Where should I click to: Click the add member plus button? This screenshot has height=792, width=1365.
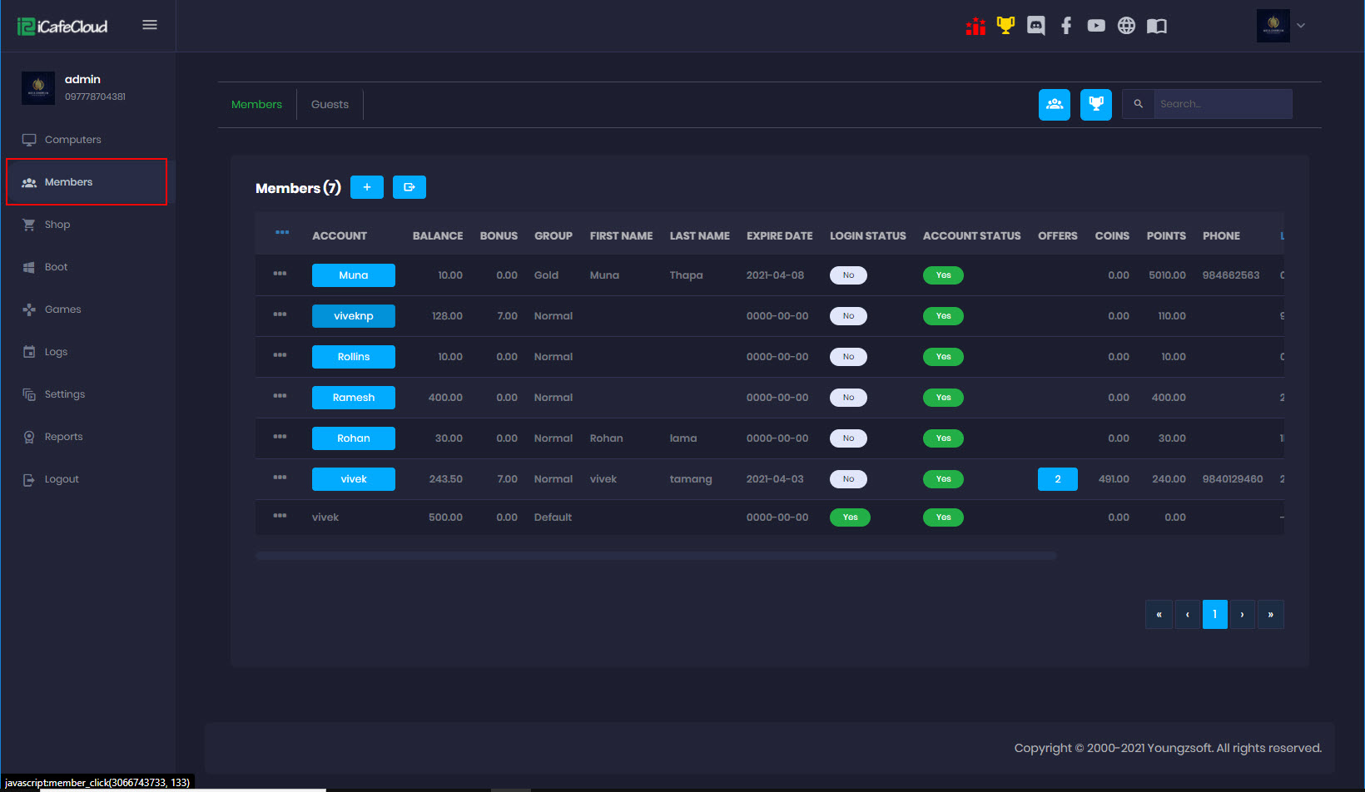(366, 187)
